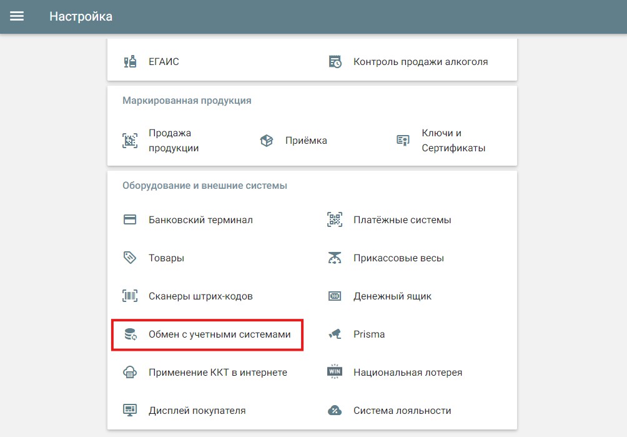
Task: Open Обмен с учетными системами settings
Action: click(219, 334)
